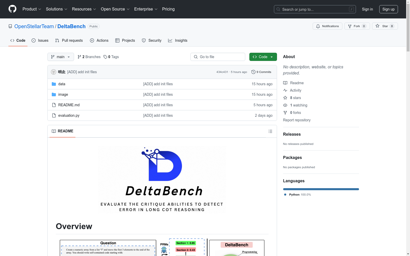Click the Notifications bell icon
Screen dimensions: 410x256
[318, 26]
